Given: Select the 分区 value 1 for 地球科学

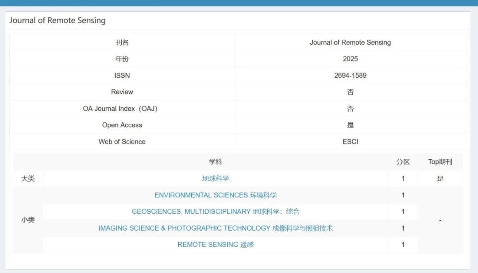Looking at the screenshot, I should [403, 178].
